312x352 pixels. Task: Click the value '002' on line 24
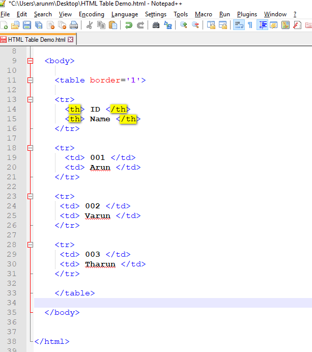click(93, 206)
